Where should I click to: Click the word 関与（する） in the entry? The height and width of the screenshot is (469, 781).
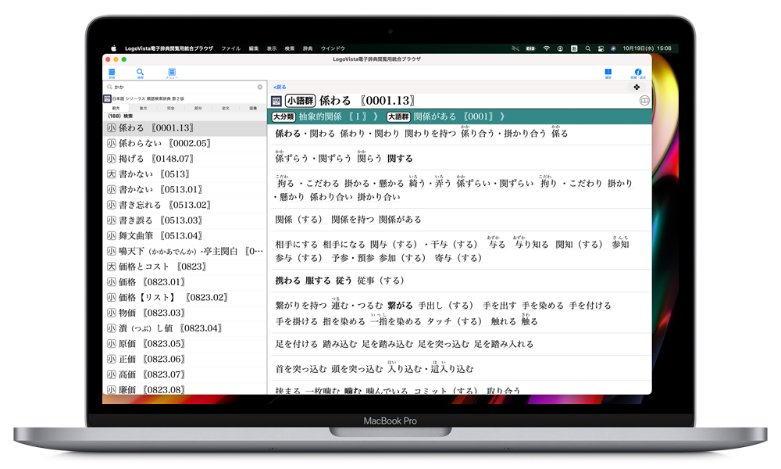tap(394, 244)
